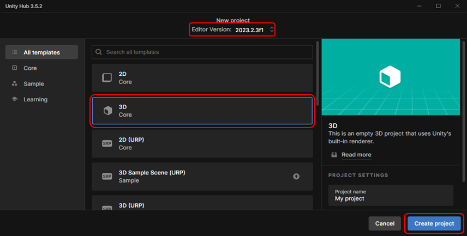Click the Learning graduation cap icon
The height and width of the screenshot is (236, 467).
point(14,99)
